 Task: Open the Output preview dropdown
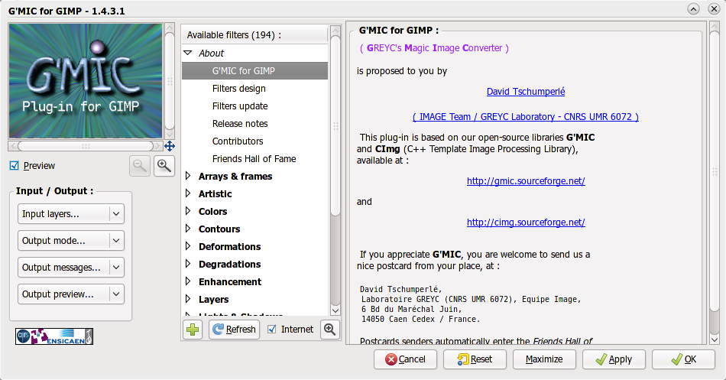point(71,294)
